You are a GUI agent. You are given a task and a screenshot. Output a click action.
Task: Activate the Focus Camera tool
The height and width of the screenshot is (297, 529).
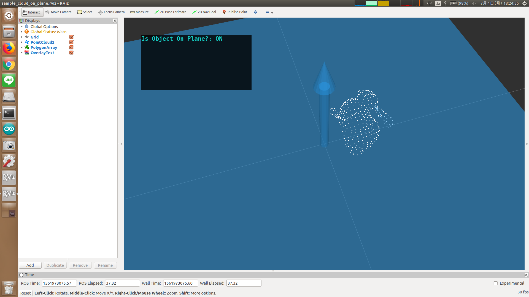[x=111, y=12]
